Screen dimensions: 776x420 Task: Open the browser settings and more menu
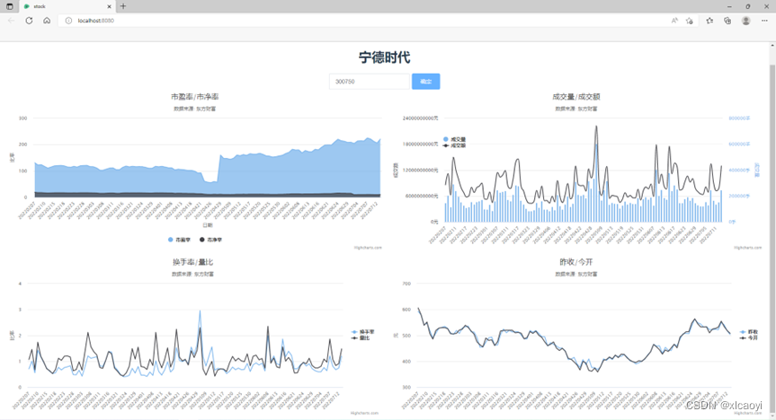[764, 21]
